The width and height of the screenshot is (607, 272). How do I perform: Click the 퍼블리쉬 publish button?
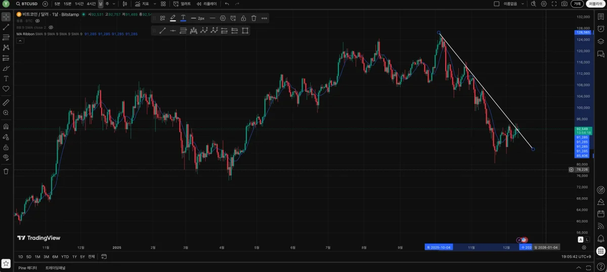595,4
